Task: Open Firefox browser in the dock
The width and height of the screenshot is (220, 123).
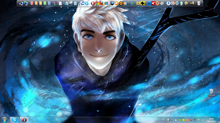Action: (x=102, y=3)
